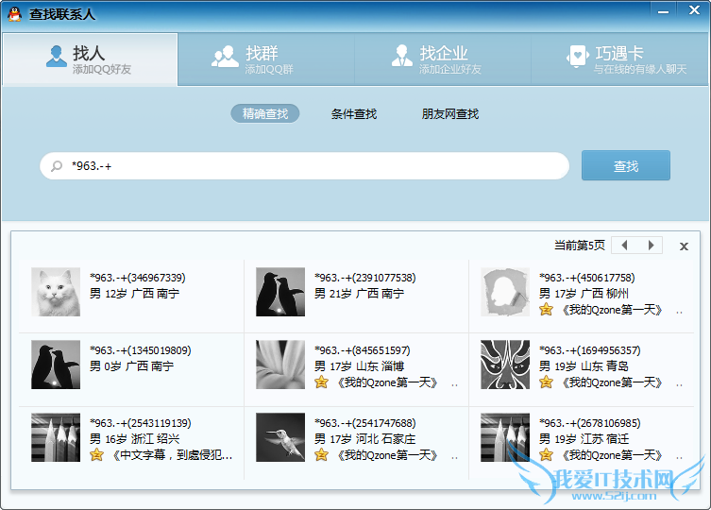Click the name *963.-+(2541747688)
This screenshot has height=510, width=711.
pos(365,423)
